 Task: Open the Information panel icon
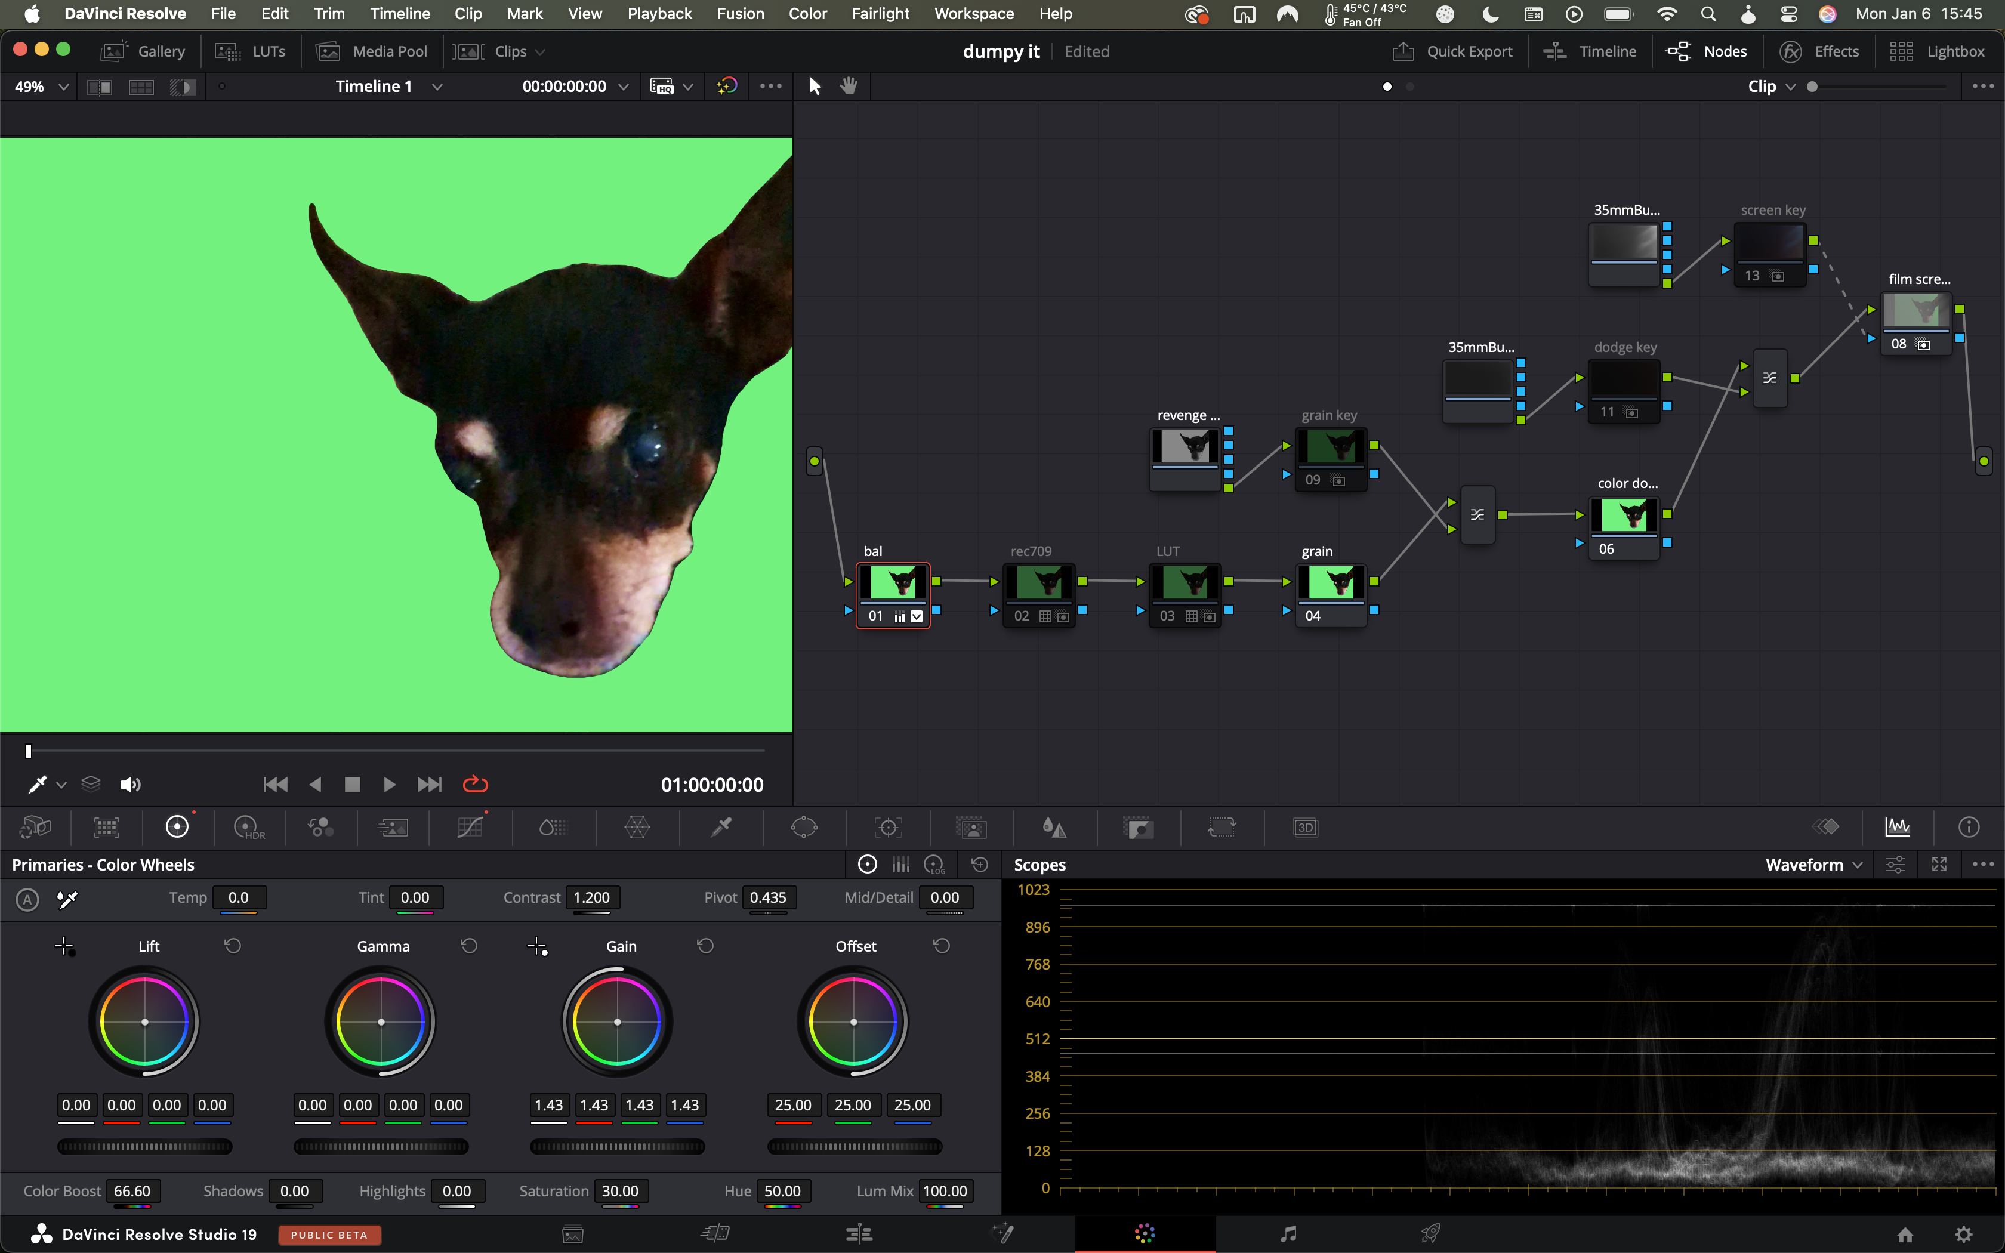pyautogui.click(x=1969, y=826)
